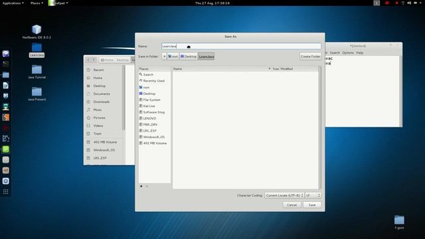The image size is (425, 239).
Task: Open the Places menu in top bar
Action: click(37, 3)
